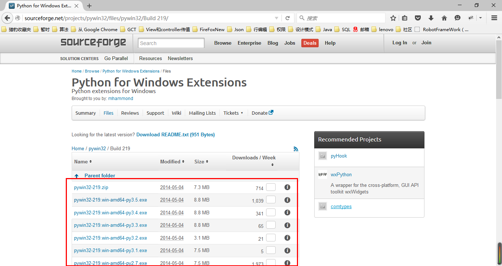Screen dimensions: 502x266
Task: Go to the browser home page icon
Action: point(444,18)
